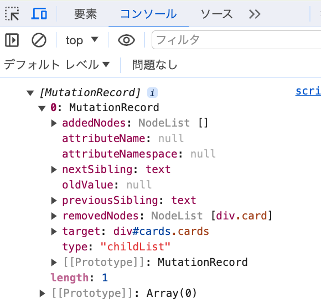
Task: Show the console sidebar panel icon
Action: pos(12,40)
